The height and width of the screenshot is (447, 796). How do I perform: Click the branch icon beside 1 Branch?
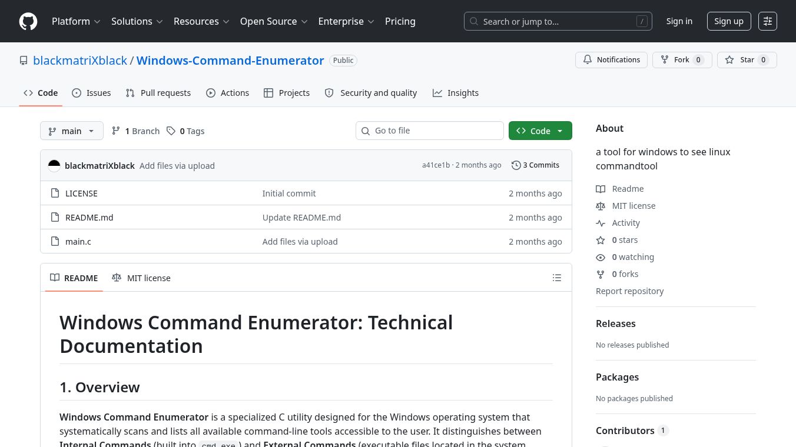point(116,131)
